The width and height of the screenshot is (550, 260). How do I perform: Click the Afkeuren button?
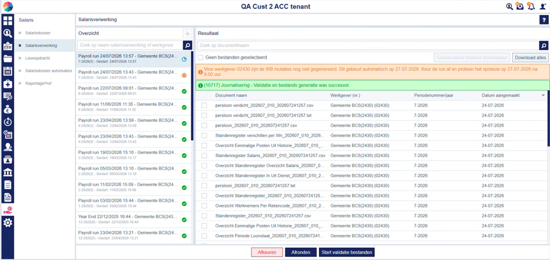tap(267, 252)
